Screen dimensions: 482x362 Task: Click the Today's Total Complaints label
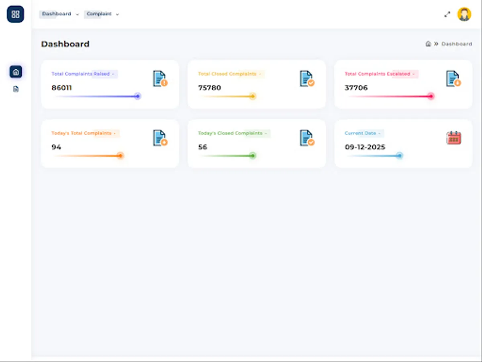[x=81, y=133]
